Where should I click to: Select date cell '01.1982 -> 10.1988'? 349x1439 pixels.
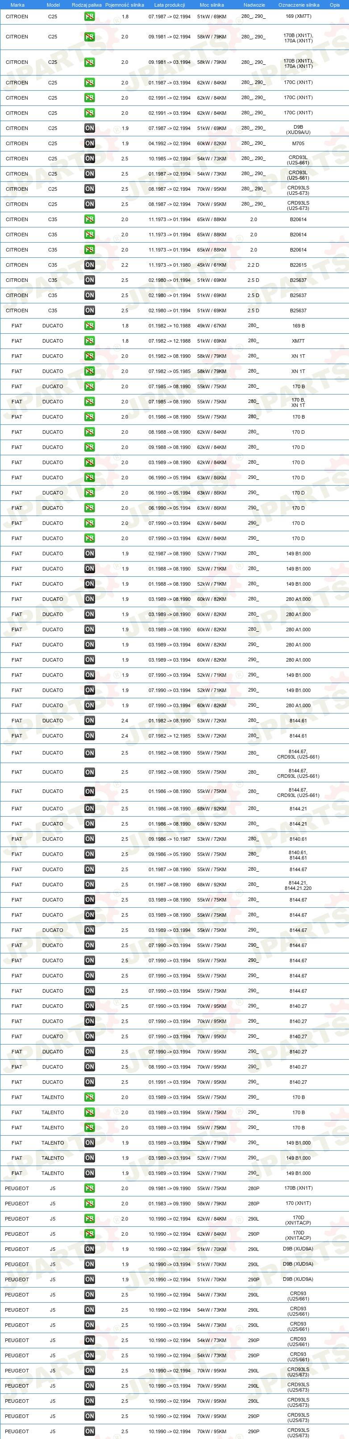click(170, 326)
